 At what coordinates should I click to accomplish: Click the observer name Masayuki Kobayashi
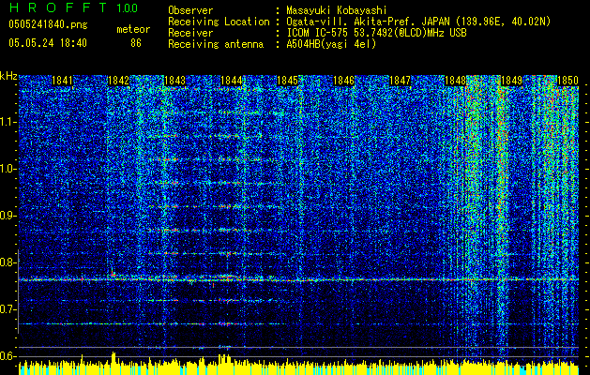337,10
